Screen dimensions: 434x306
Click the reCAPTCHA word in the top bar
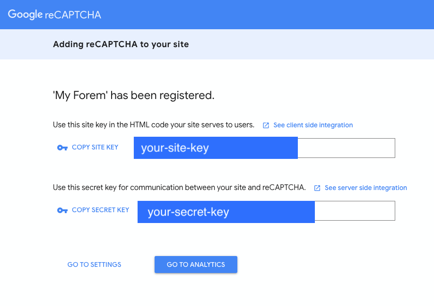pyautogui.click(x=73, y=15)
